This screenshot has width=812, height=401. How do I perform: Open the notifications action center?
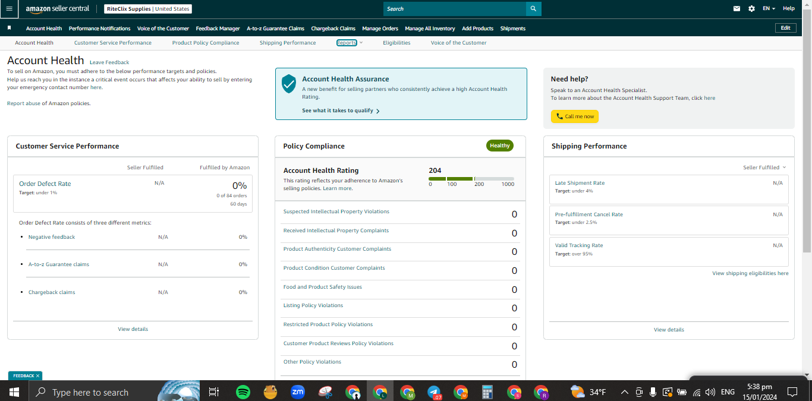[x=792, y=392]
